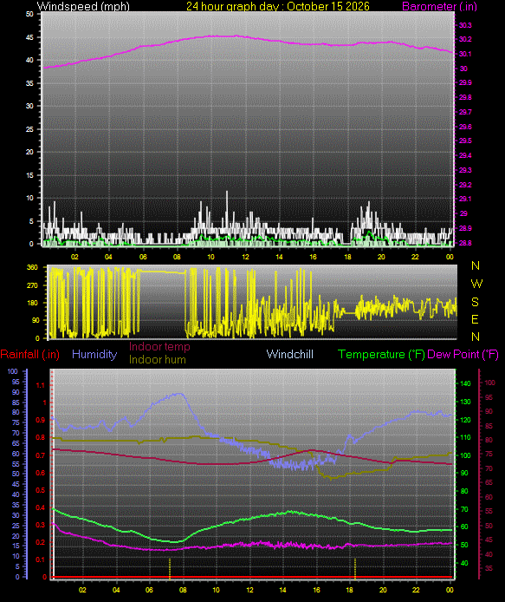Click the 120 value on the green temperature axis
Screen dimensions: 505x602
[x=465, y=420]
